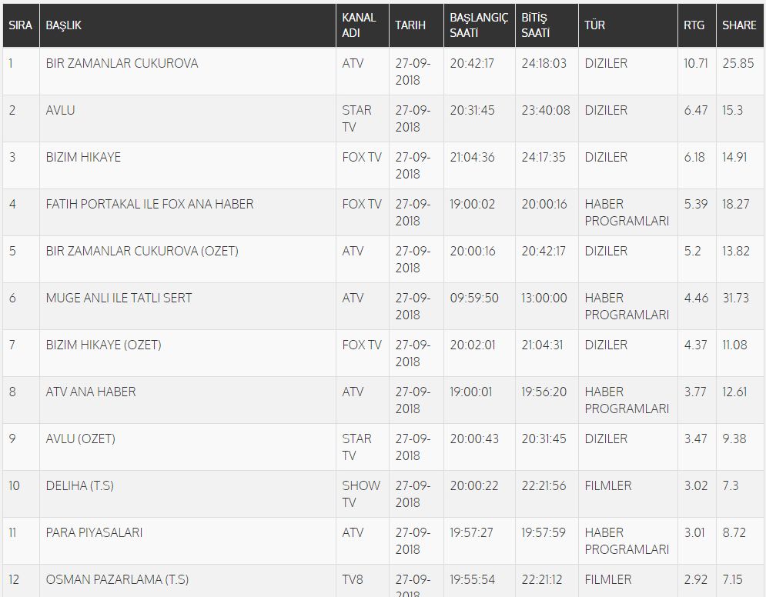
Task: Click the ATV ANA HABER title
Action: [x=91, y=392]
